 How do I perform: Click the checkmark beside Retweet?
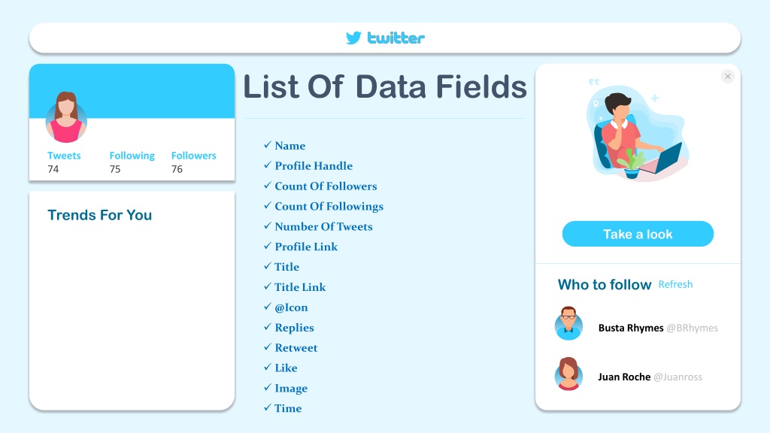(268, 347)
